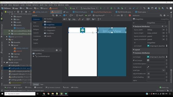Run the app with the green play icon
The image size is (173, 97).
[101, 8]
